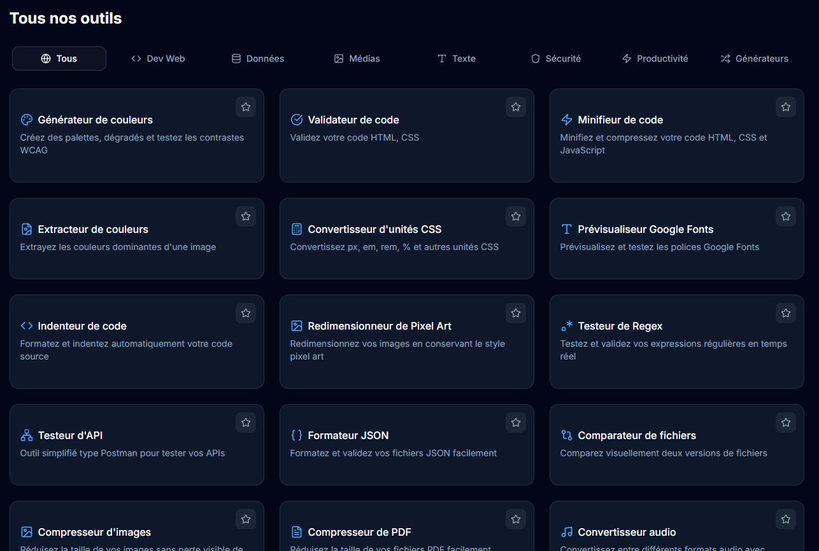This screenshot has width=819, height=551.
Task: Click the calculator icon of Convertisseur d'unités CSS
Action: tap(297, 229)
